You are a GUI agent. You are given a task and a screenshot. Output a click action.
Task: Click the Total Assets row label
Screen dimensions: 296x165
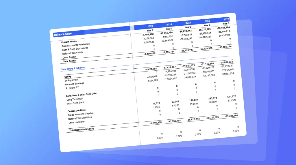[69, 61]
